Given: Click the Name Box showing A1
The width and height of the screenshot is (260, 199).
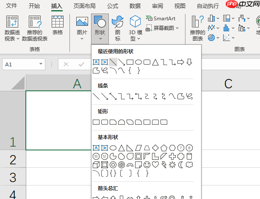Looking at the screenshot, I should click(24, 64).
